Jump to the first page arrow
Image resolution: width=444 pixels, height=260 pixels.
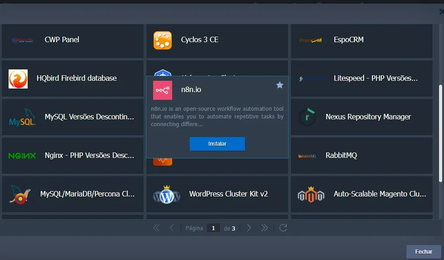156,228
